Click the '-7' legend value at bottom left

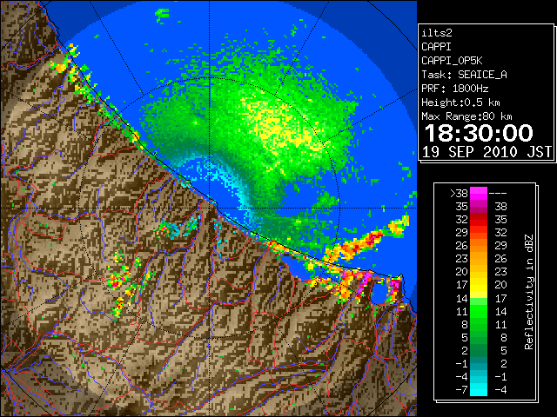coord(461,390)
